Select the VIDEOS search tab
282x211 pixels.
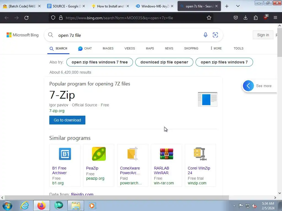pos(130,48)
